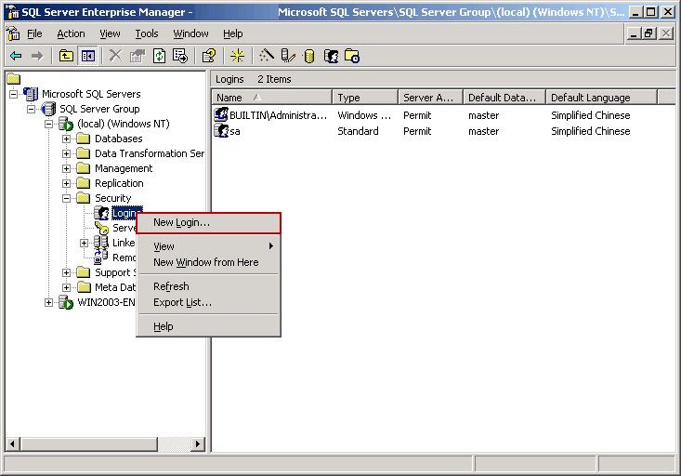Click the Server Roles key icon
Viewport: 681px width, 476px height.
click(x=102, y=228)
